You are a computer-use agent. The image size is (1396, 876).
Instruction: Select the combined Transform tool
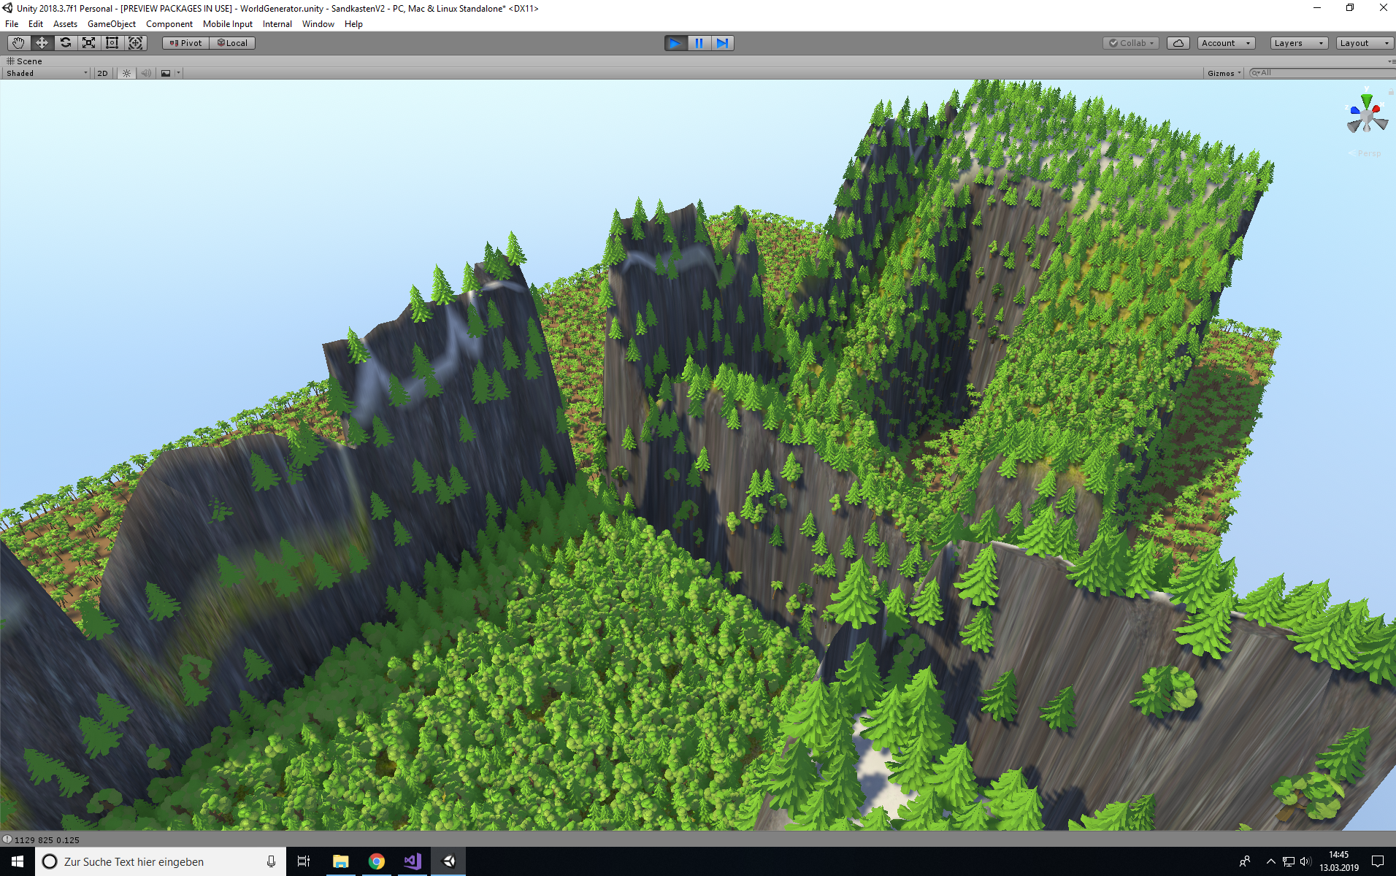136,43
